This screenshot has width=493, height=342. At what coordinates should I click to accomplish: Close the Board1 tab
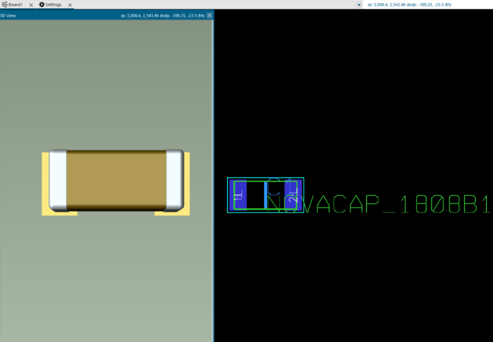coord(31,5)
